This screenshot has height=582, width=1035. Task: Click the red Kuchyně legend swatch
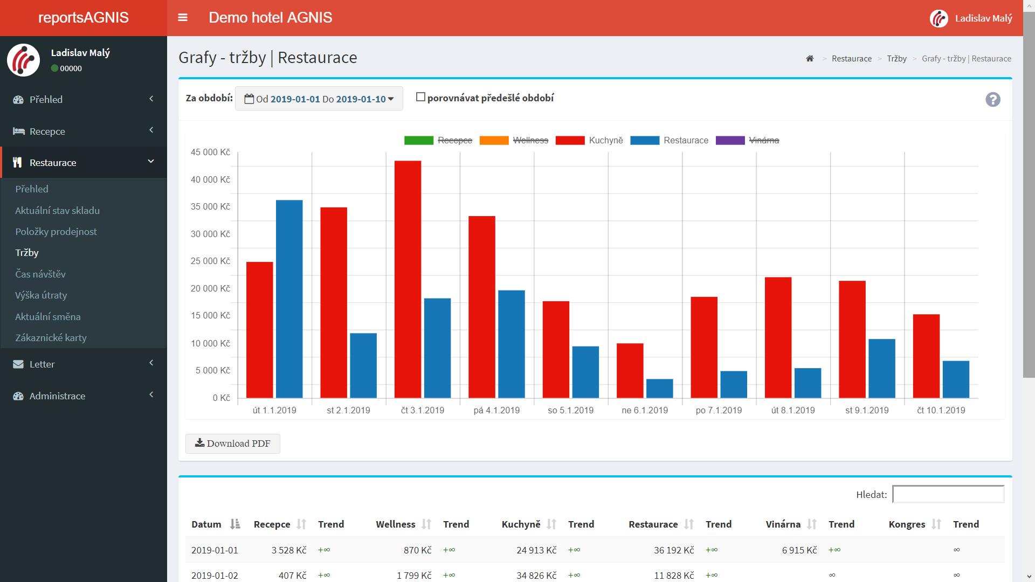[570, 141]
